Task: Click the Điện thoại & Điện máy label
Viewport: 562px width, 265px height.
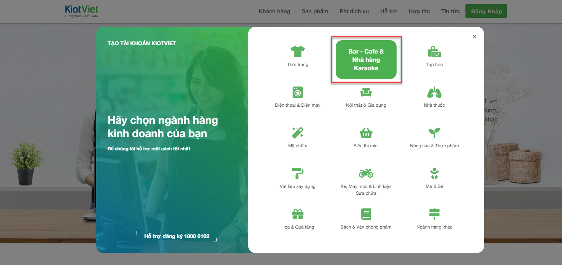Action: tap(298, 105)
